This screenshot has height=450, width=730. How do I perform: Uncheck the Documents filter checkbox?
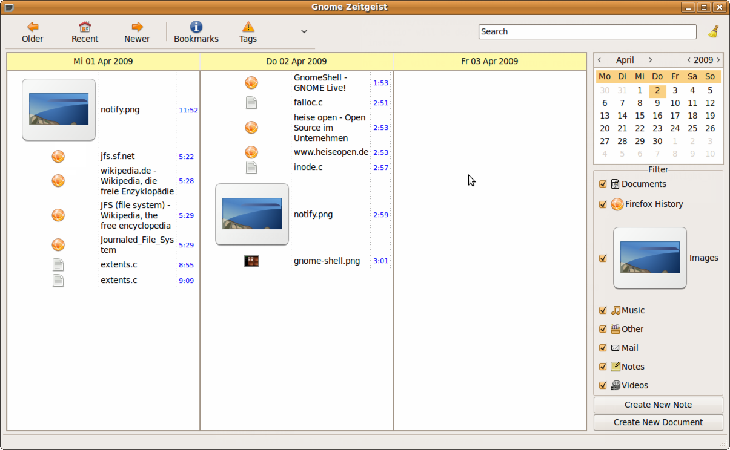[x=603, y=184]
